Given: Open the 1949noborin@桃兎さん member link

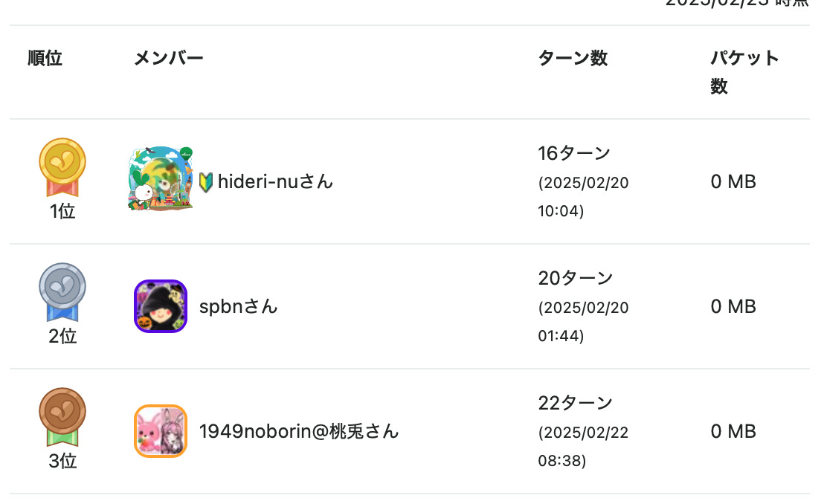Looking at the screenshot, I should (x=299, y=431).
